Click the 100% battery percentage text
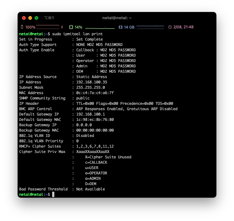Viewport: 234px width, 221px height. [30, 27]
